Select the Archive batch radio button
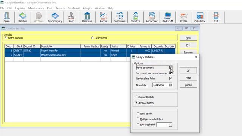Screen dimensions: 242x136 [x=136, y=103]
